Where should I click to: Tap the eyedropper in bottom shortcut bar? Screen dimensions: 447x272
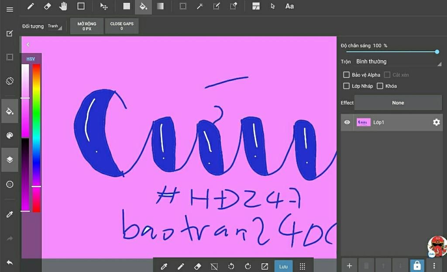coord(164,267)
